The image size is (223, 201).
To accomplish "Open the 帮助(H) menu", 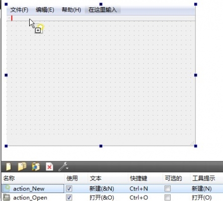I will point(71,10).
